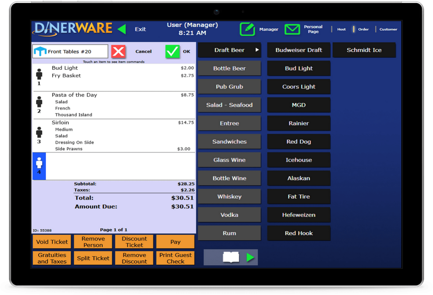Viewport: 433px width, 295px height.
Task: Click the green arrow beside the book icon
Action: [x=251, y=257]
